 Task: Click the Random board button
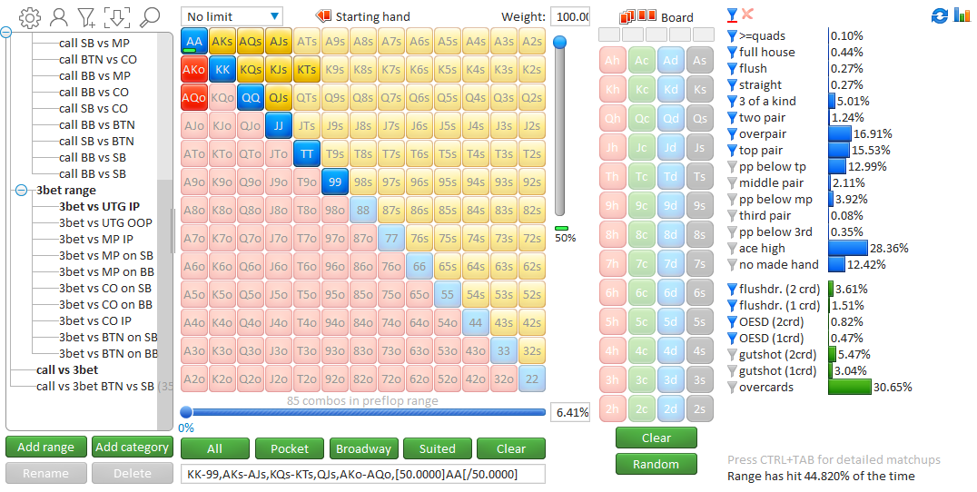tap(656, 464)
